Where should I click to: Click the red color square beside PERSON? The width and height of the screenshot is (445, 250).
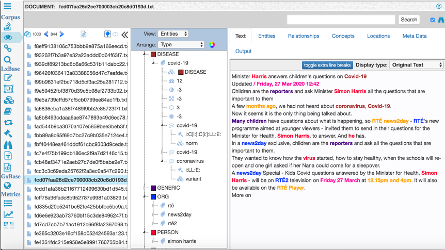[153, 232]
